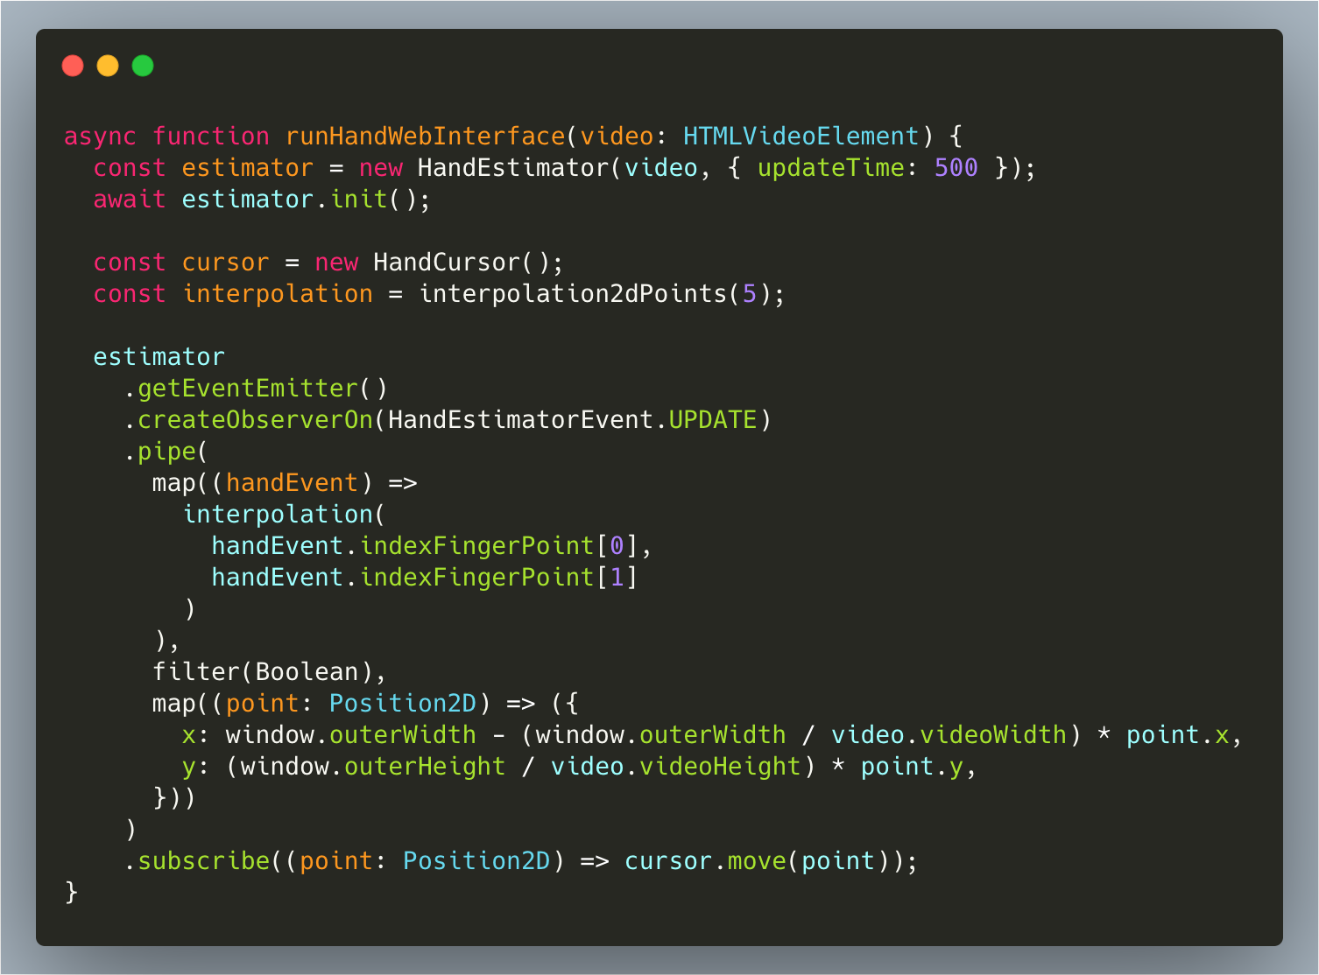Click the number 500
The width and height of the screenshot is (1319, 975).
pyautogui.click(x=956, y=168)
